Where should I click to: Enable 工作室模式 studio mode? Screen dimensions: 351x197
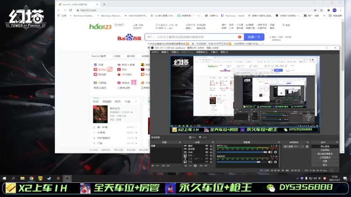[325, 158]
